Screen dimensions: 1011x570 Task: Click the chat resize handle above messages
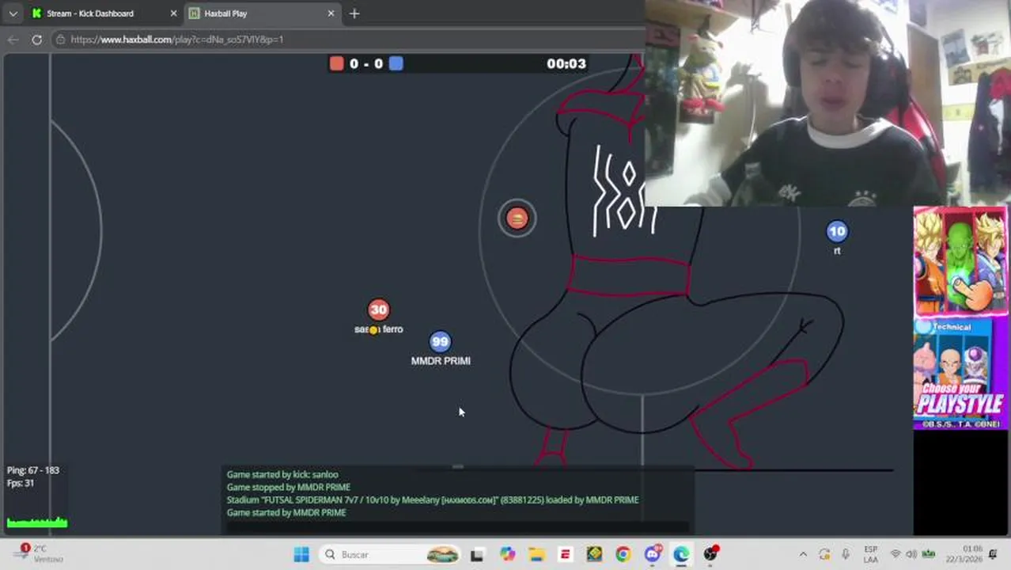coord(457,466)
